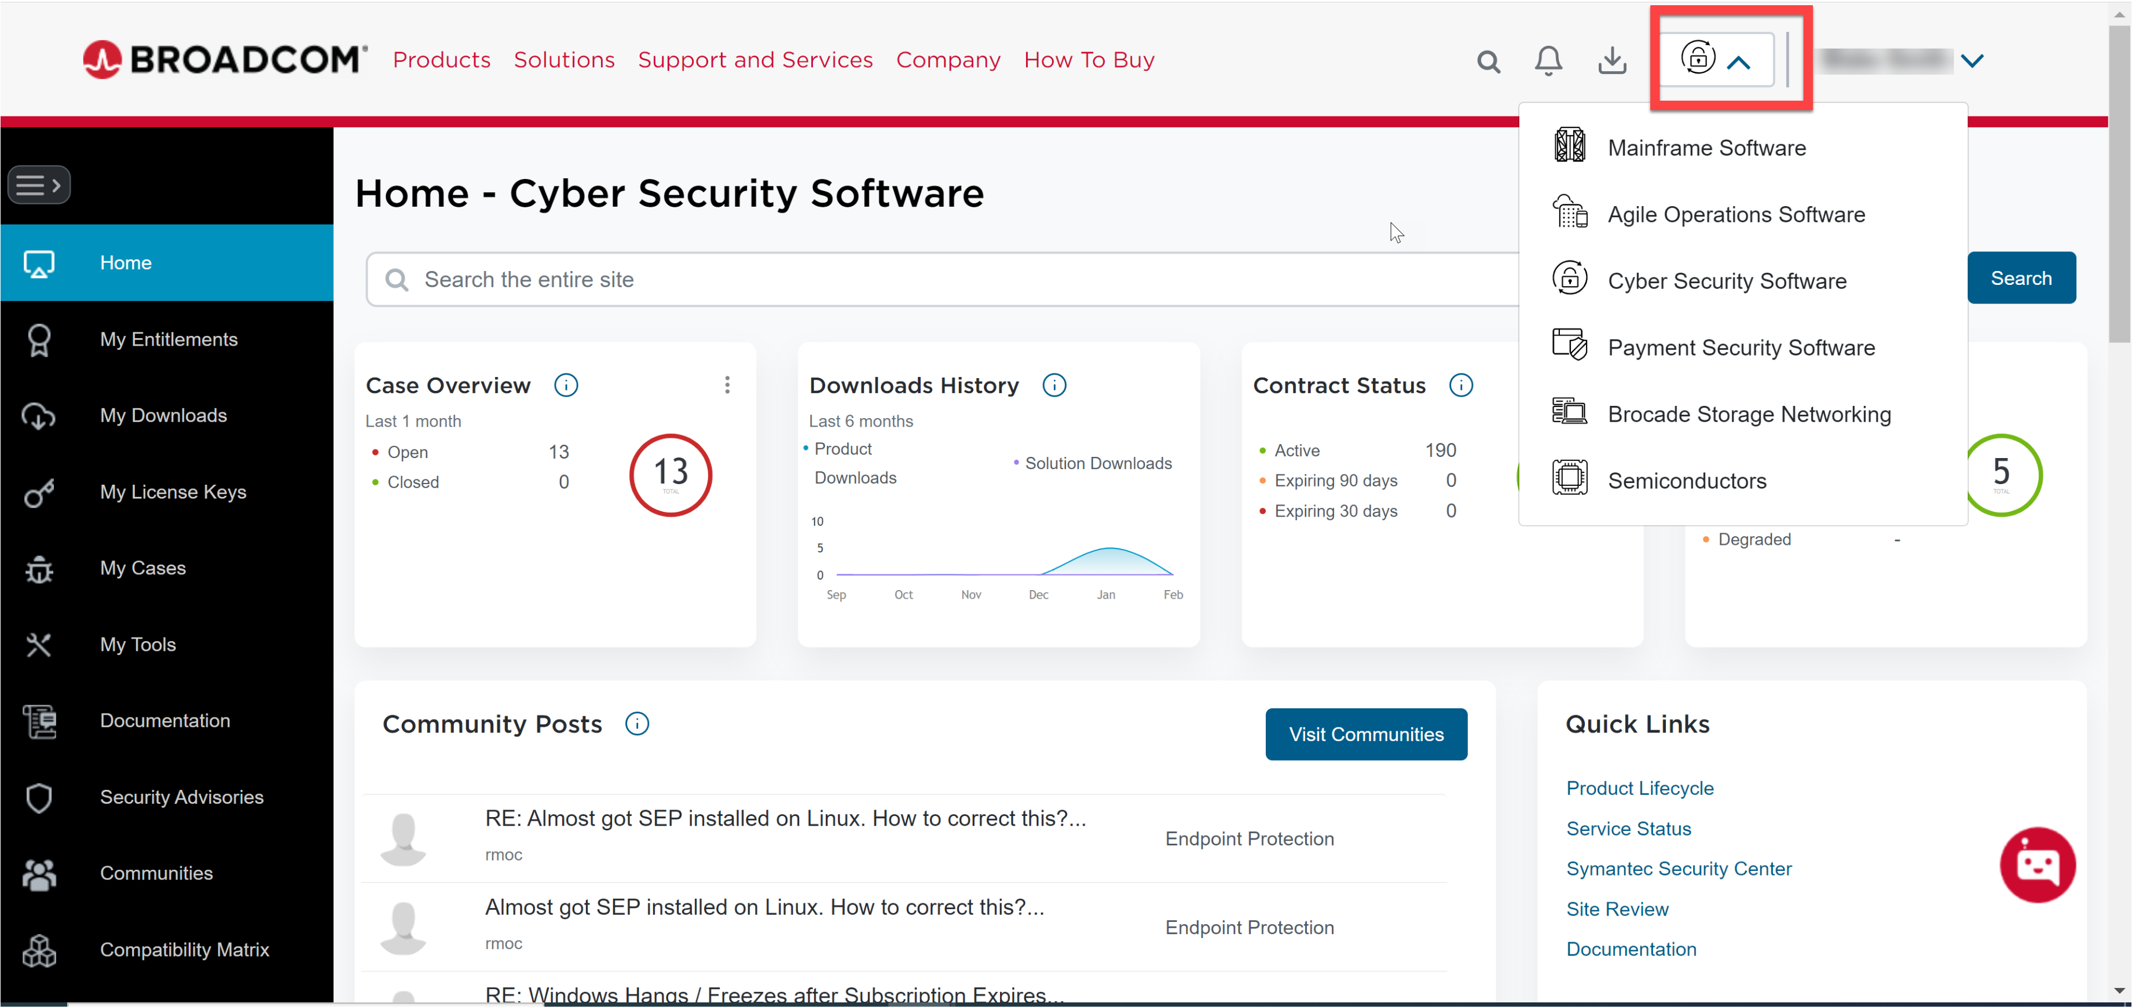Click the Solution Downloads chart legend
Image resolution: width=2132 pixels, height=1007 pixels.
[1093, 463]
